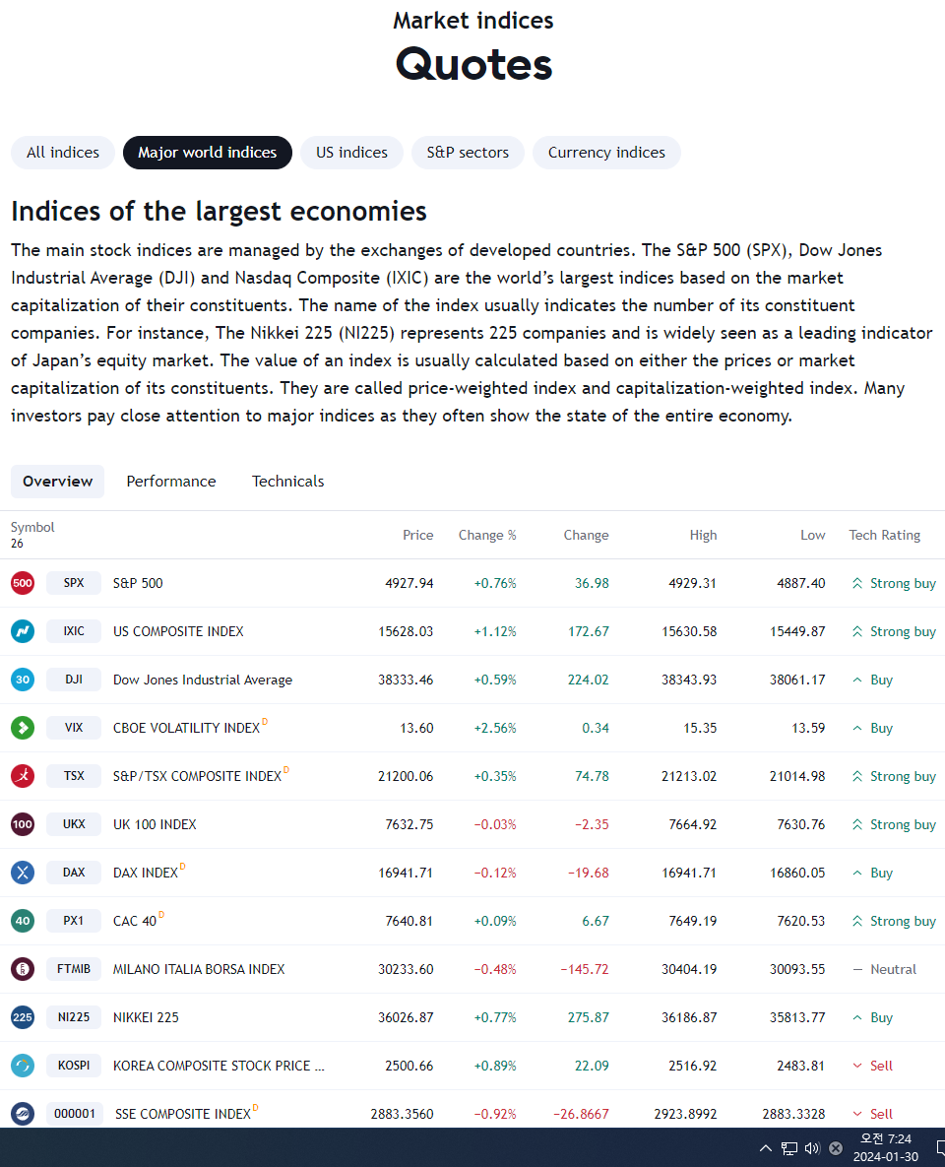Switch to the US indices tab
Viewport: 945px width, 1167px height.
point(352,153)
